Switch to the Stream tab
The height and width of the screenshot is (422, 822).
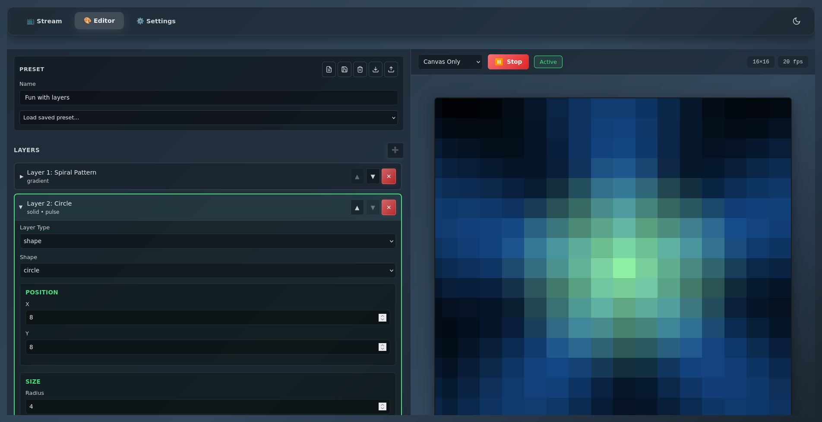[x=44, y=21]
